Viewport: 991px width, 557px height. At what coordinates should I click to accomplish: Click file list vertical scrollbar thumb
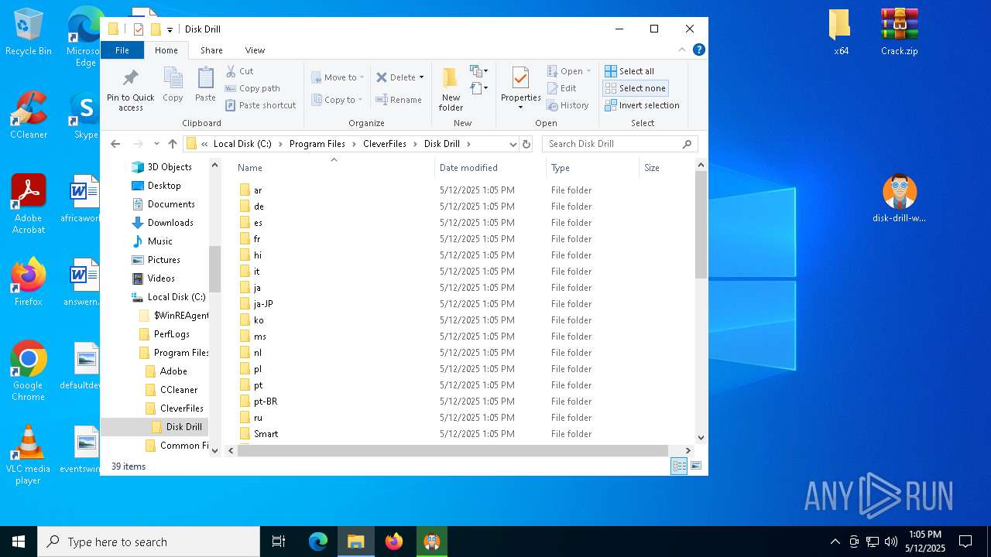(701, 224)
